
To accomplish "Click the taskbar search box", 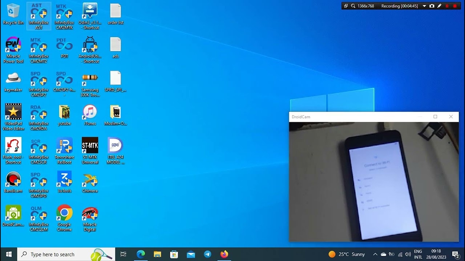I will click(66, 254).
